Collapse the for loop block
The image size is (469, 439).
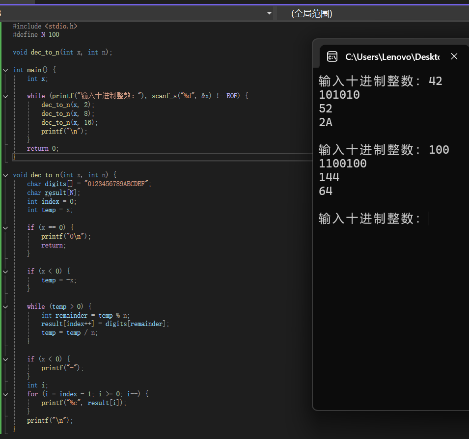tap(5, 394)
